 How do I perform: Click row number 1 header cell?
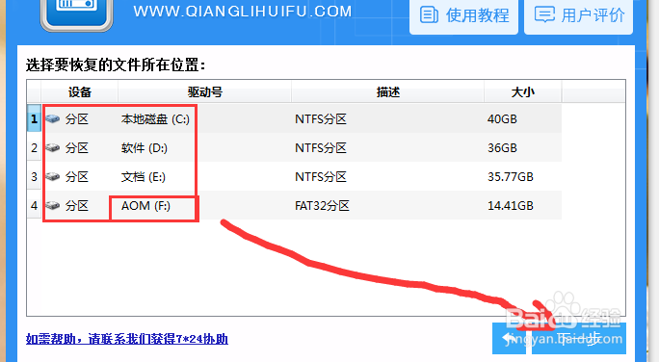click(x=34, y=118)
